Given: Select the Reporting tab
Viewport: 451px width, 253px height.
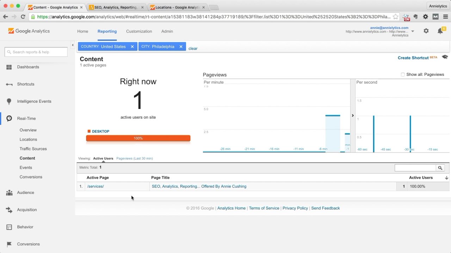Looking at the screenshot, I should (x=107, y=31).
